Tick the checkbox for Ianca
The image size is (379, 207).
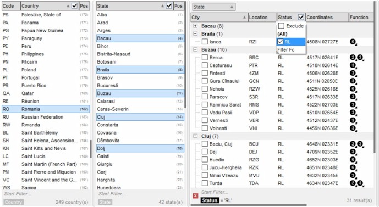point(205,42)
